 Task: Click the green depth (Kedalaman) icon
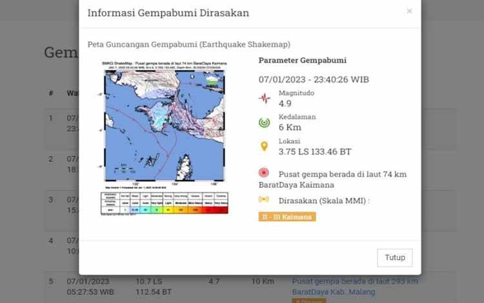coord(264,122)
